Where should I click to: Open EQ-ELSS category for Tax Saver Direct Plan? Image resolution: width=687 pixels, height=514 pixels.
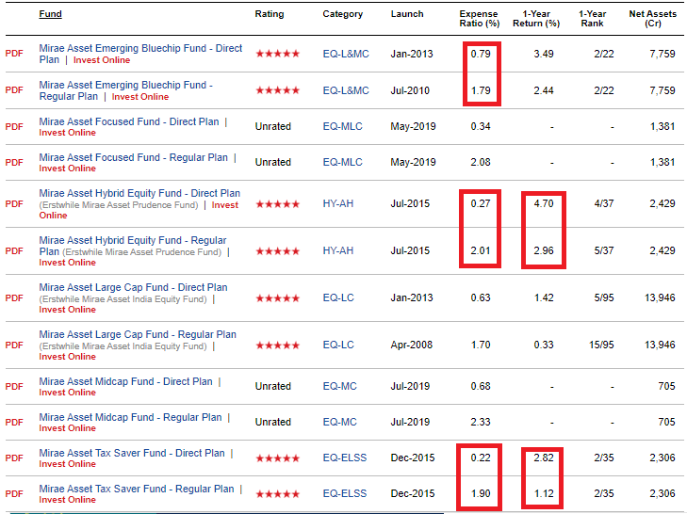pos(344,458)
